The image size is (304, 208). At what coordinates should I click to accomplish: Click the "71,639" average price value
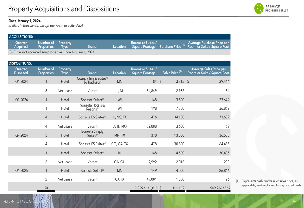point(224,117)
